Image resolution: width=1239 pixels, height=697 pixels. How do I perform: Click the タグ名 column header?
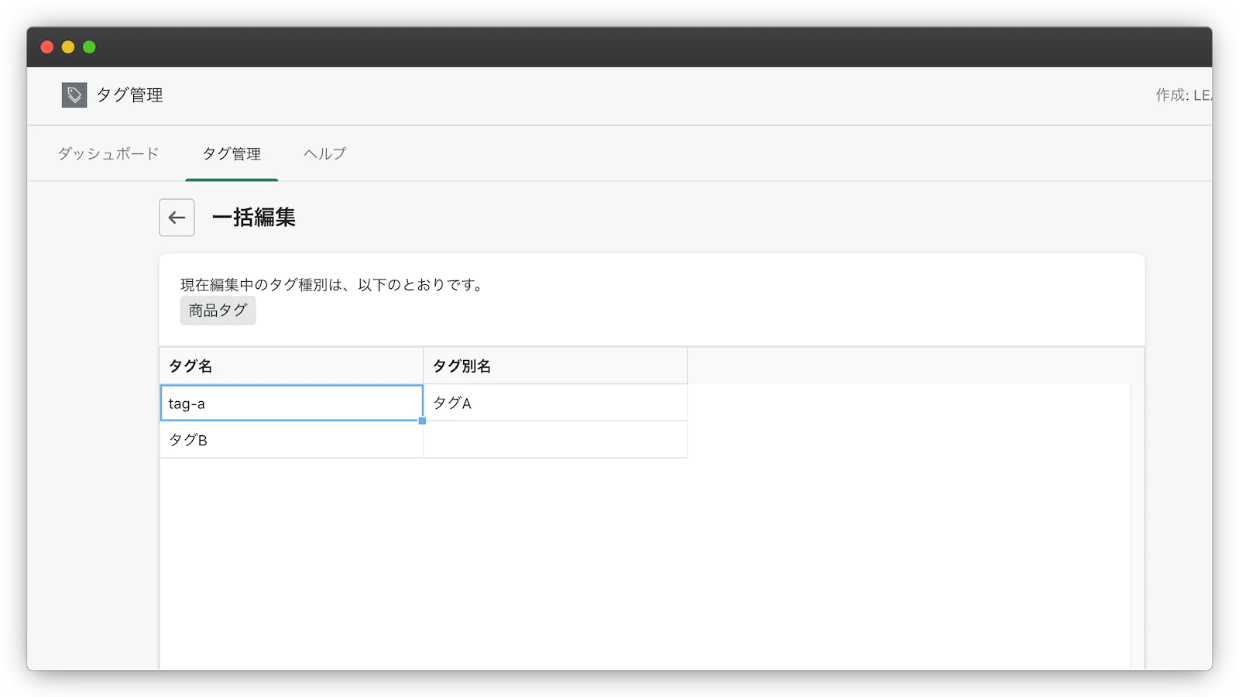pyautogui.click(x=291, y=366)
